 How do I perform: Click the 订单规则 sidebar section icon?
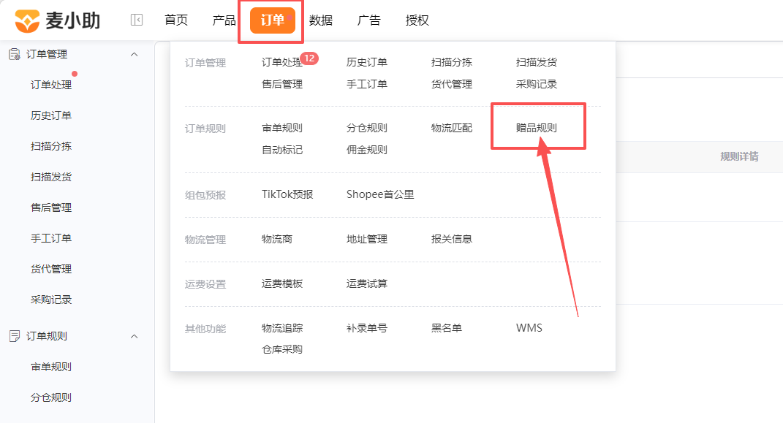point(15,336)
